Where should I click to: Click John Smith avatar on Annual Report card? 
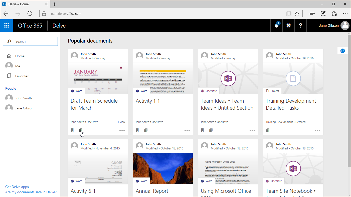[x=139, y=146]
